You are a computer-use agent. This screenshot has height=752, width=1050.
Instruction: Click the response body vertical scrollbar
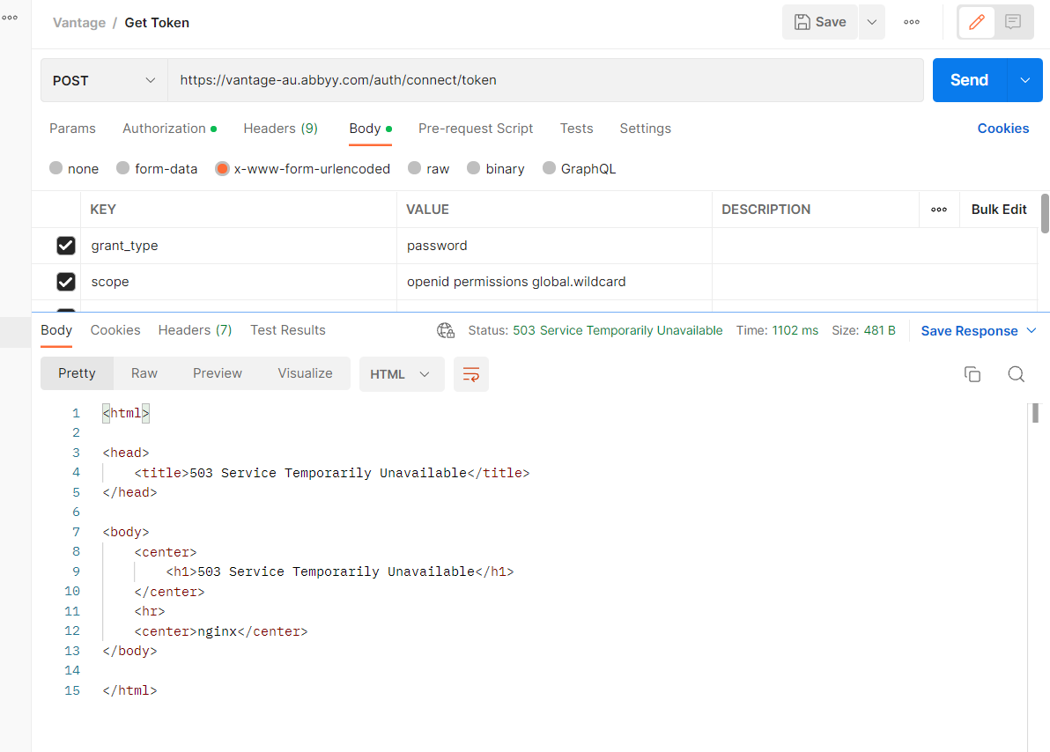click(x=1035, y=413)
